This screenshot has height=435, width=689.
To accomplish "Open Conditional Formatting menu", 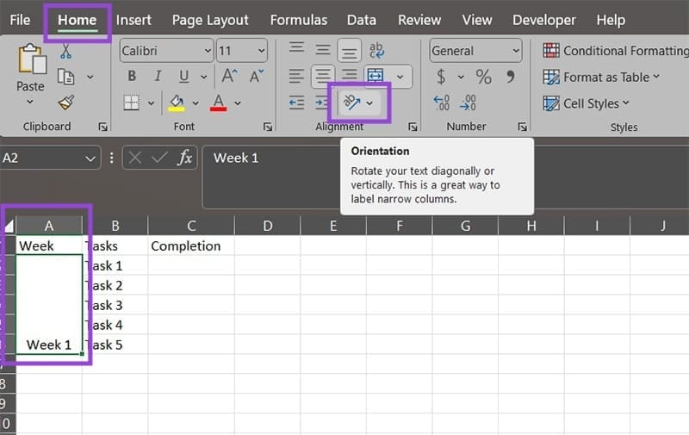I will click(x=613, y=51).
